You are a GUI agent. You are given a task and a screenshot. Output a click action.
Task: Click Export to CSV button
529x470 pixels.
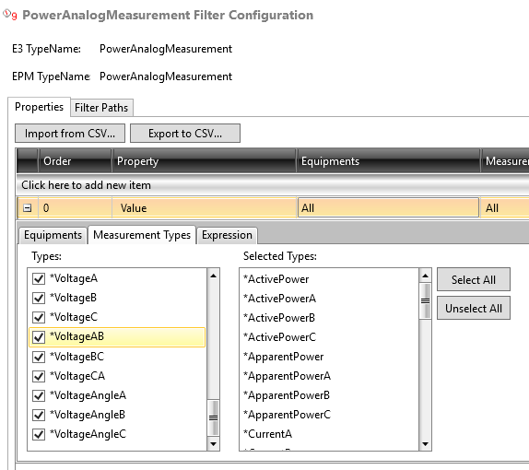point(185,134)
